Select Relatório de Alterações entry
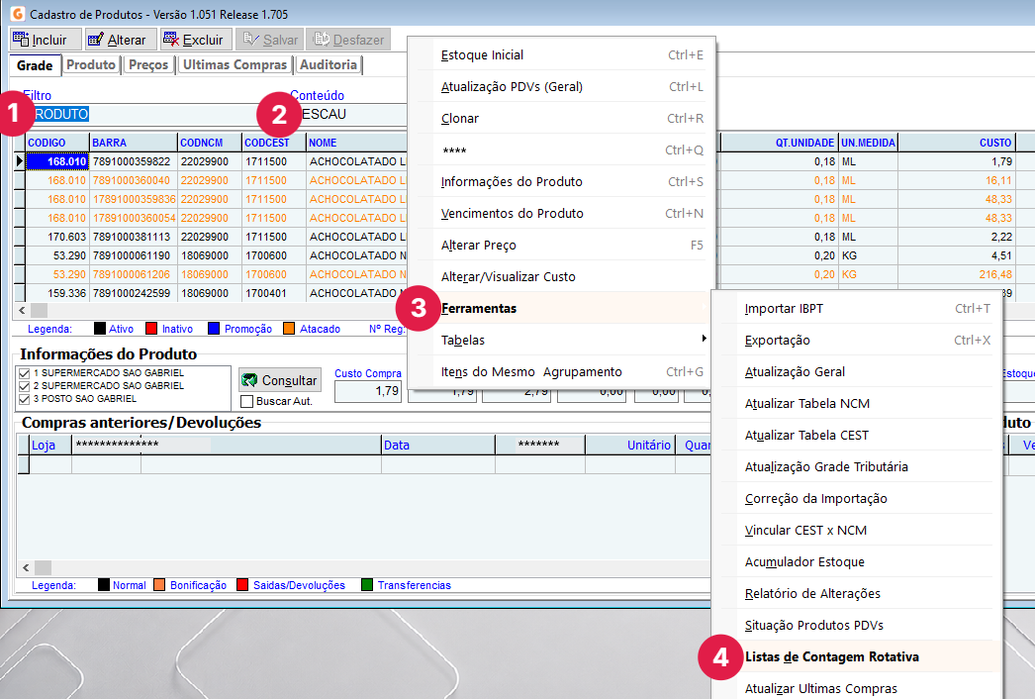The width and height of the screenshot is (1035, 699). (x=857, y=593)
